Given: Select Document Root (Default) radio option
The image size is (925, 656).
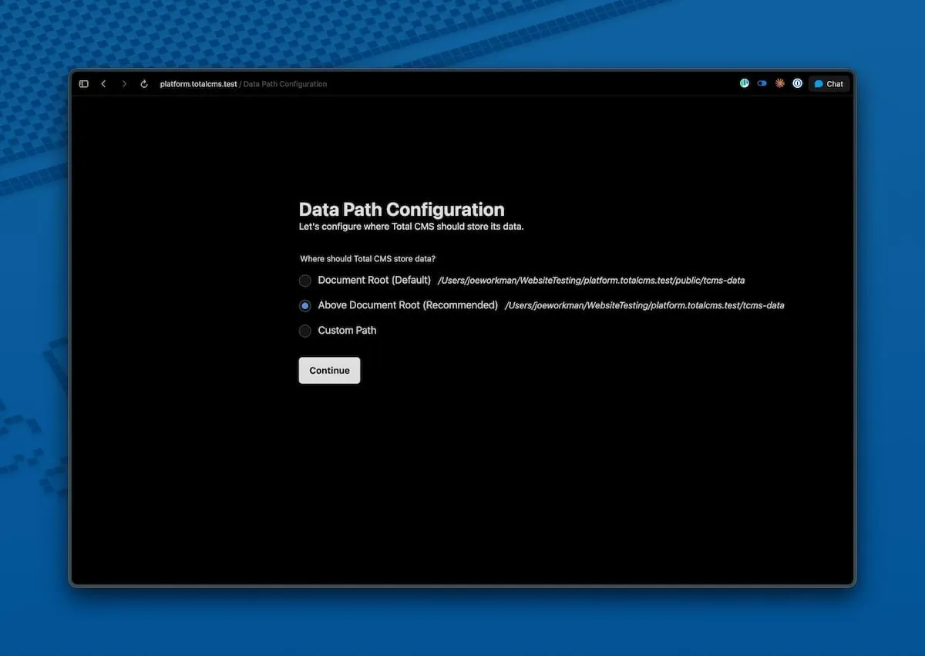Looking at the screenshot, I should click(x=305, y=281).
